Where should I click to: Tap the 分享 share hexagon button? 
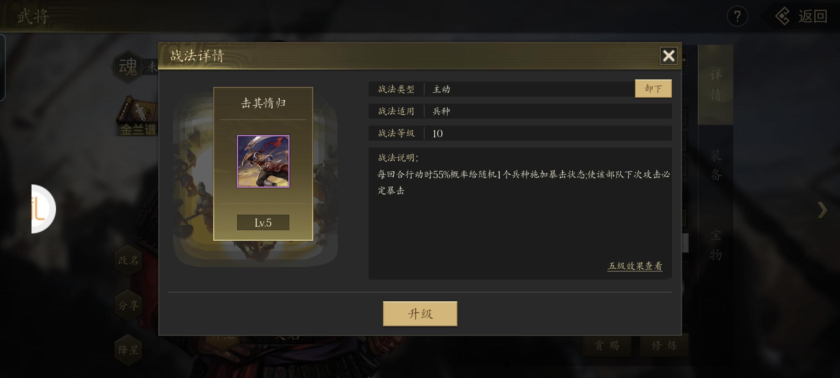coord(128,305)
